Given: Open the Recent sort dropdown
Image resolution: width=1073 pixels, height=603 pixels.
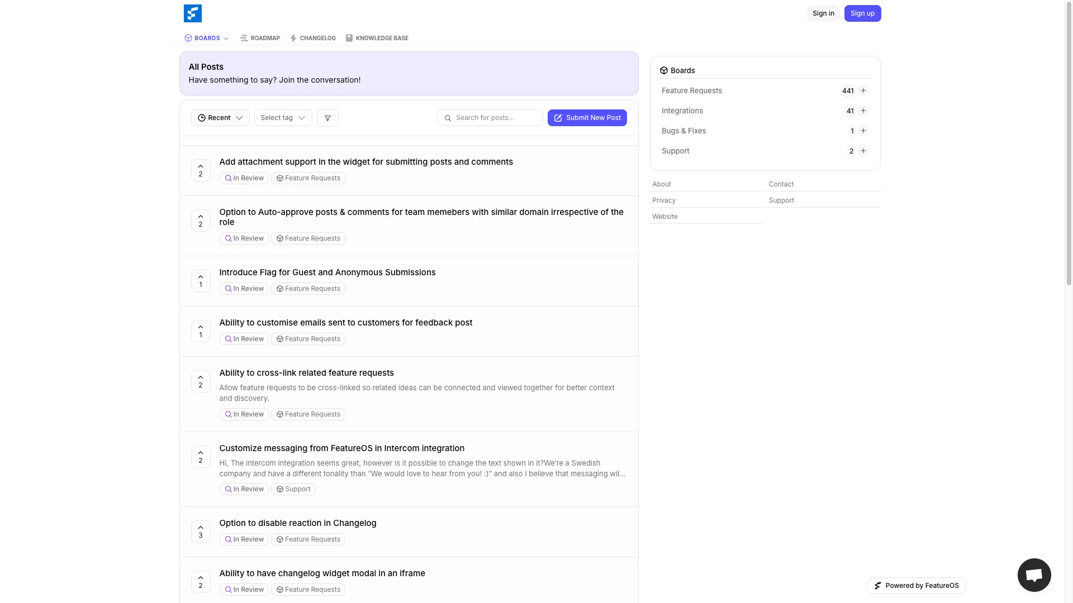Looking at the screenshot, I should (220, 118).
